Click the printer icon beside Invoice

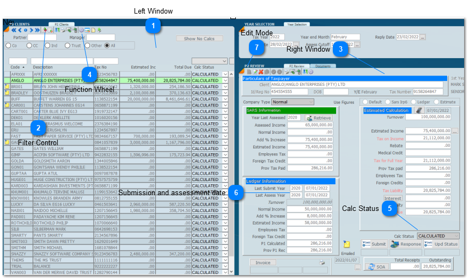click(x=322, y=263)
